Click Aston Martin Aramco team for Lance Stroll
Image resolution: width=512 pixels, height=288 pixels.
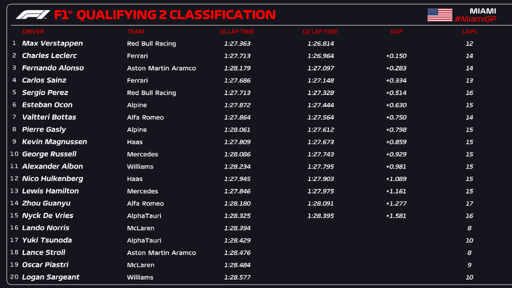coord(161,252)
